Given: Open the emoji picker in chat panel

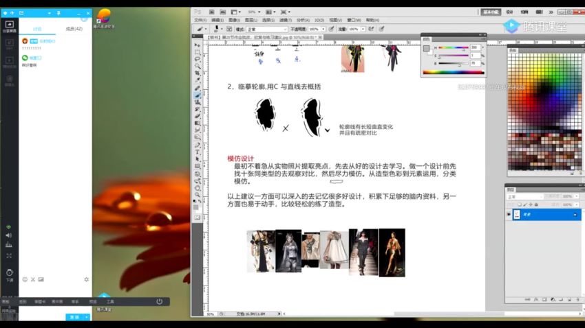Looking at the screenshot, I should tap(25, 279).
